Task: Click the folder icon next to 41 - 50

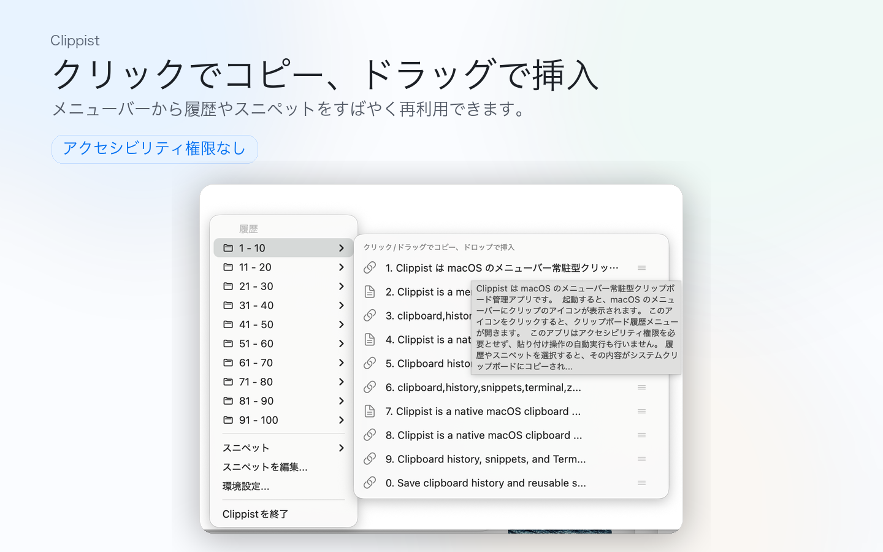Action: click(x=228, y=324)
